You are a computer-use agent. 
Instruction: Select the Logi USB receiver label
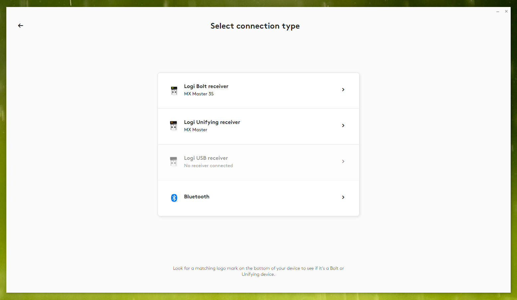(x=206, y=158)
